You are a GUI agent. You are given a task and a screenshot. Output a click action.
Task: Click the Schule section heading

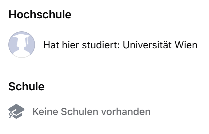click(x=26, y=86)
